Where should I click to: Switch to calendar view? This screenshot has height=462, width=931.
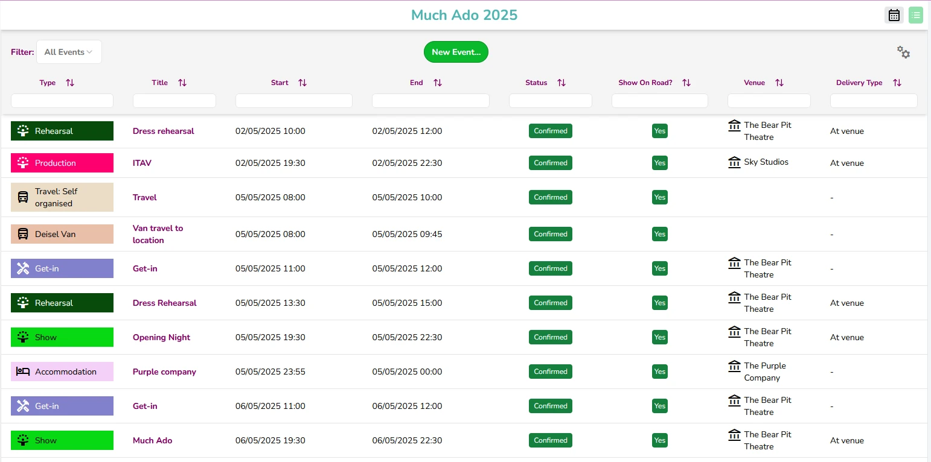point(894,14)
